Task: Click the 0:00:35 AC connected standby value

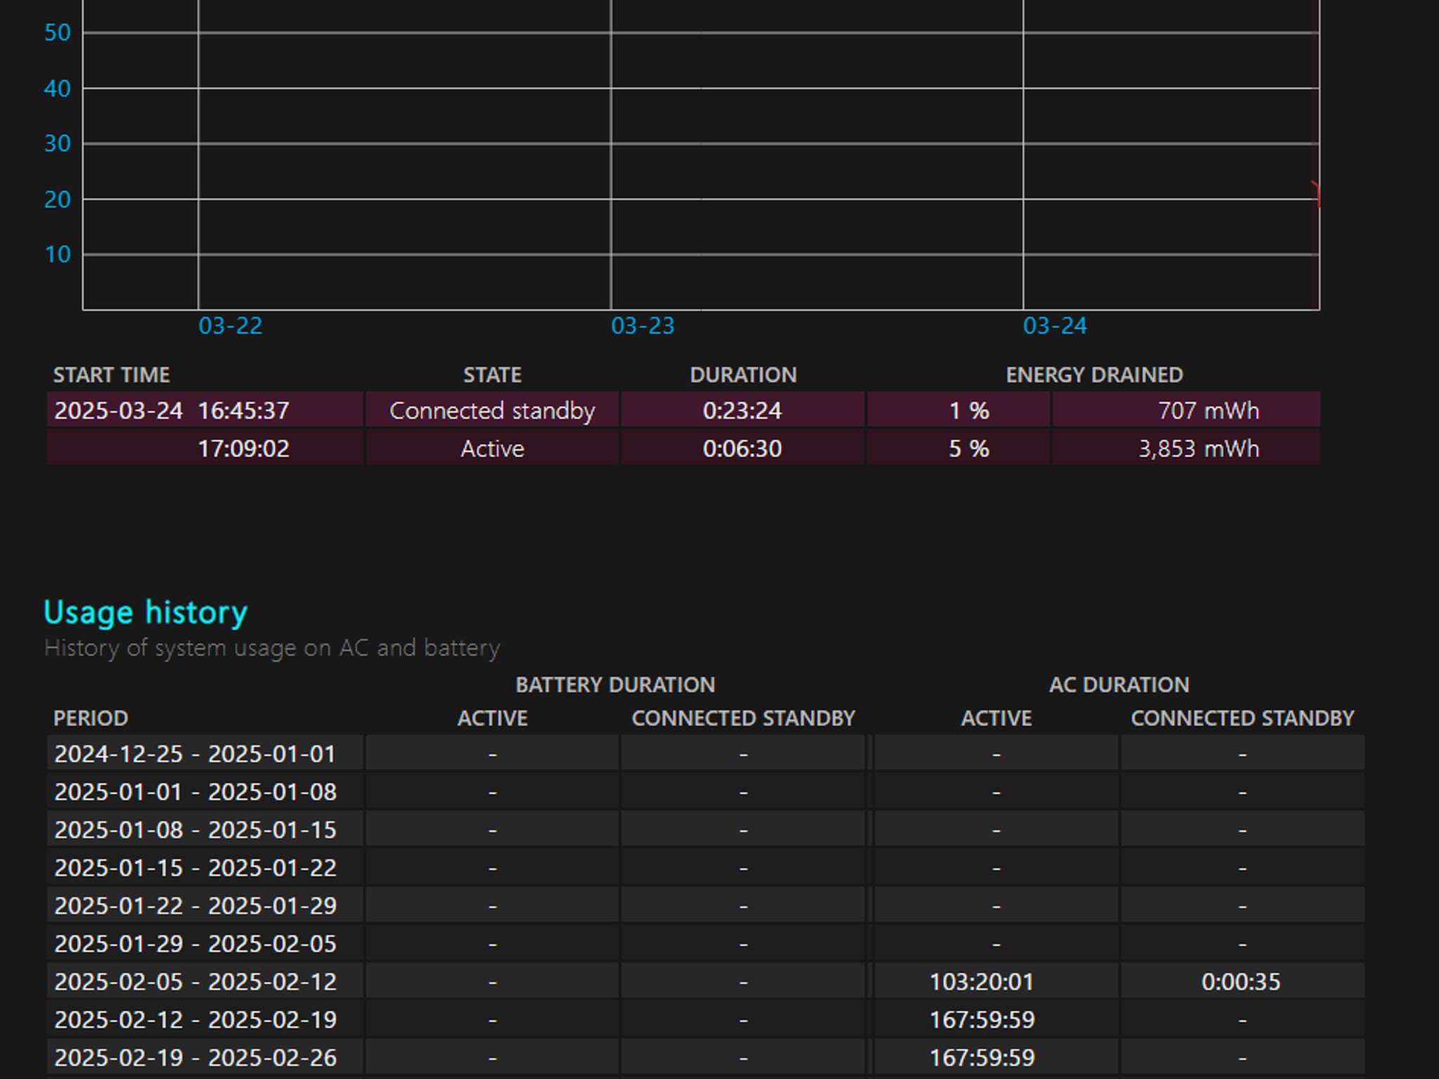Action: point(1241,981)
